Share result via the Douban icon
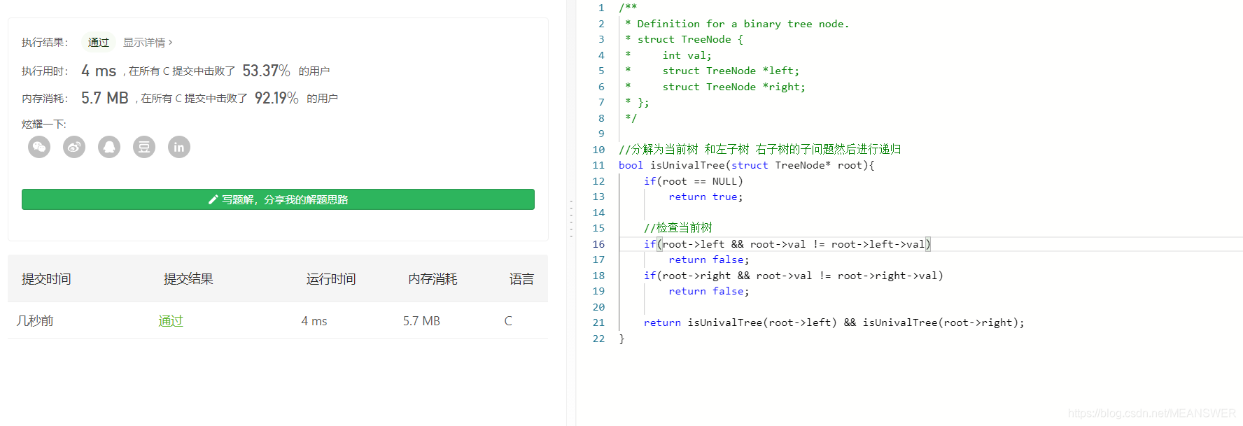 (144, 147)
